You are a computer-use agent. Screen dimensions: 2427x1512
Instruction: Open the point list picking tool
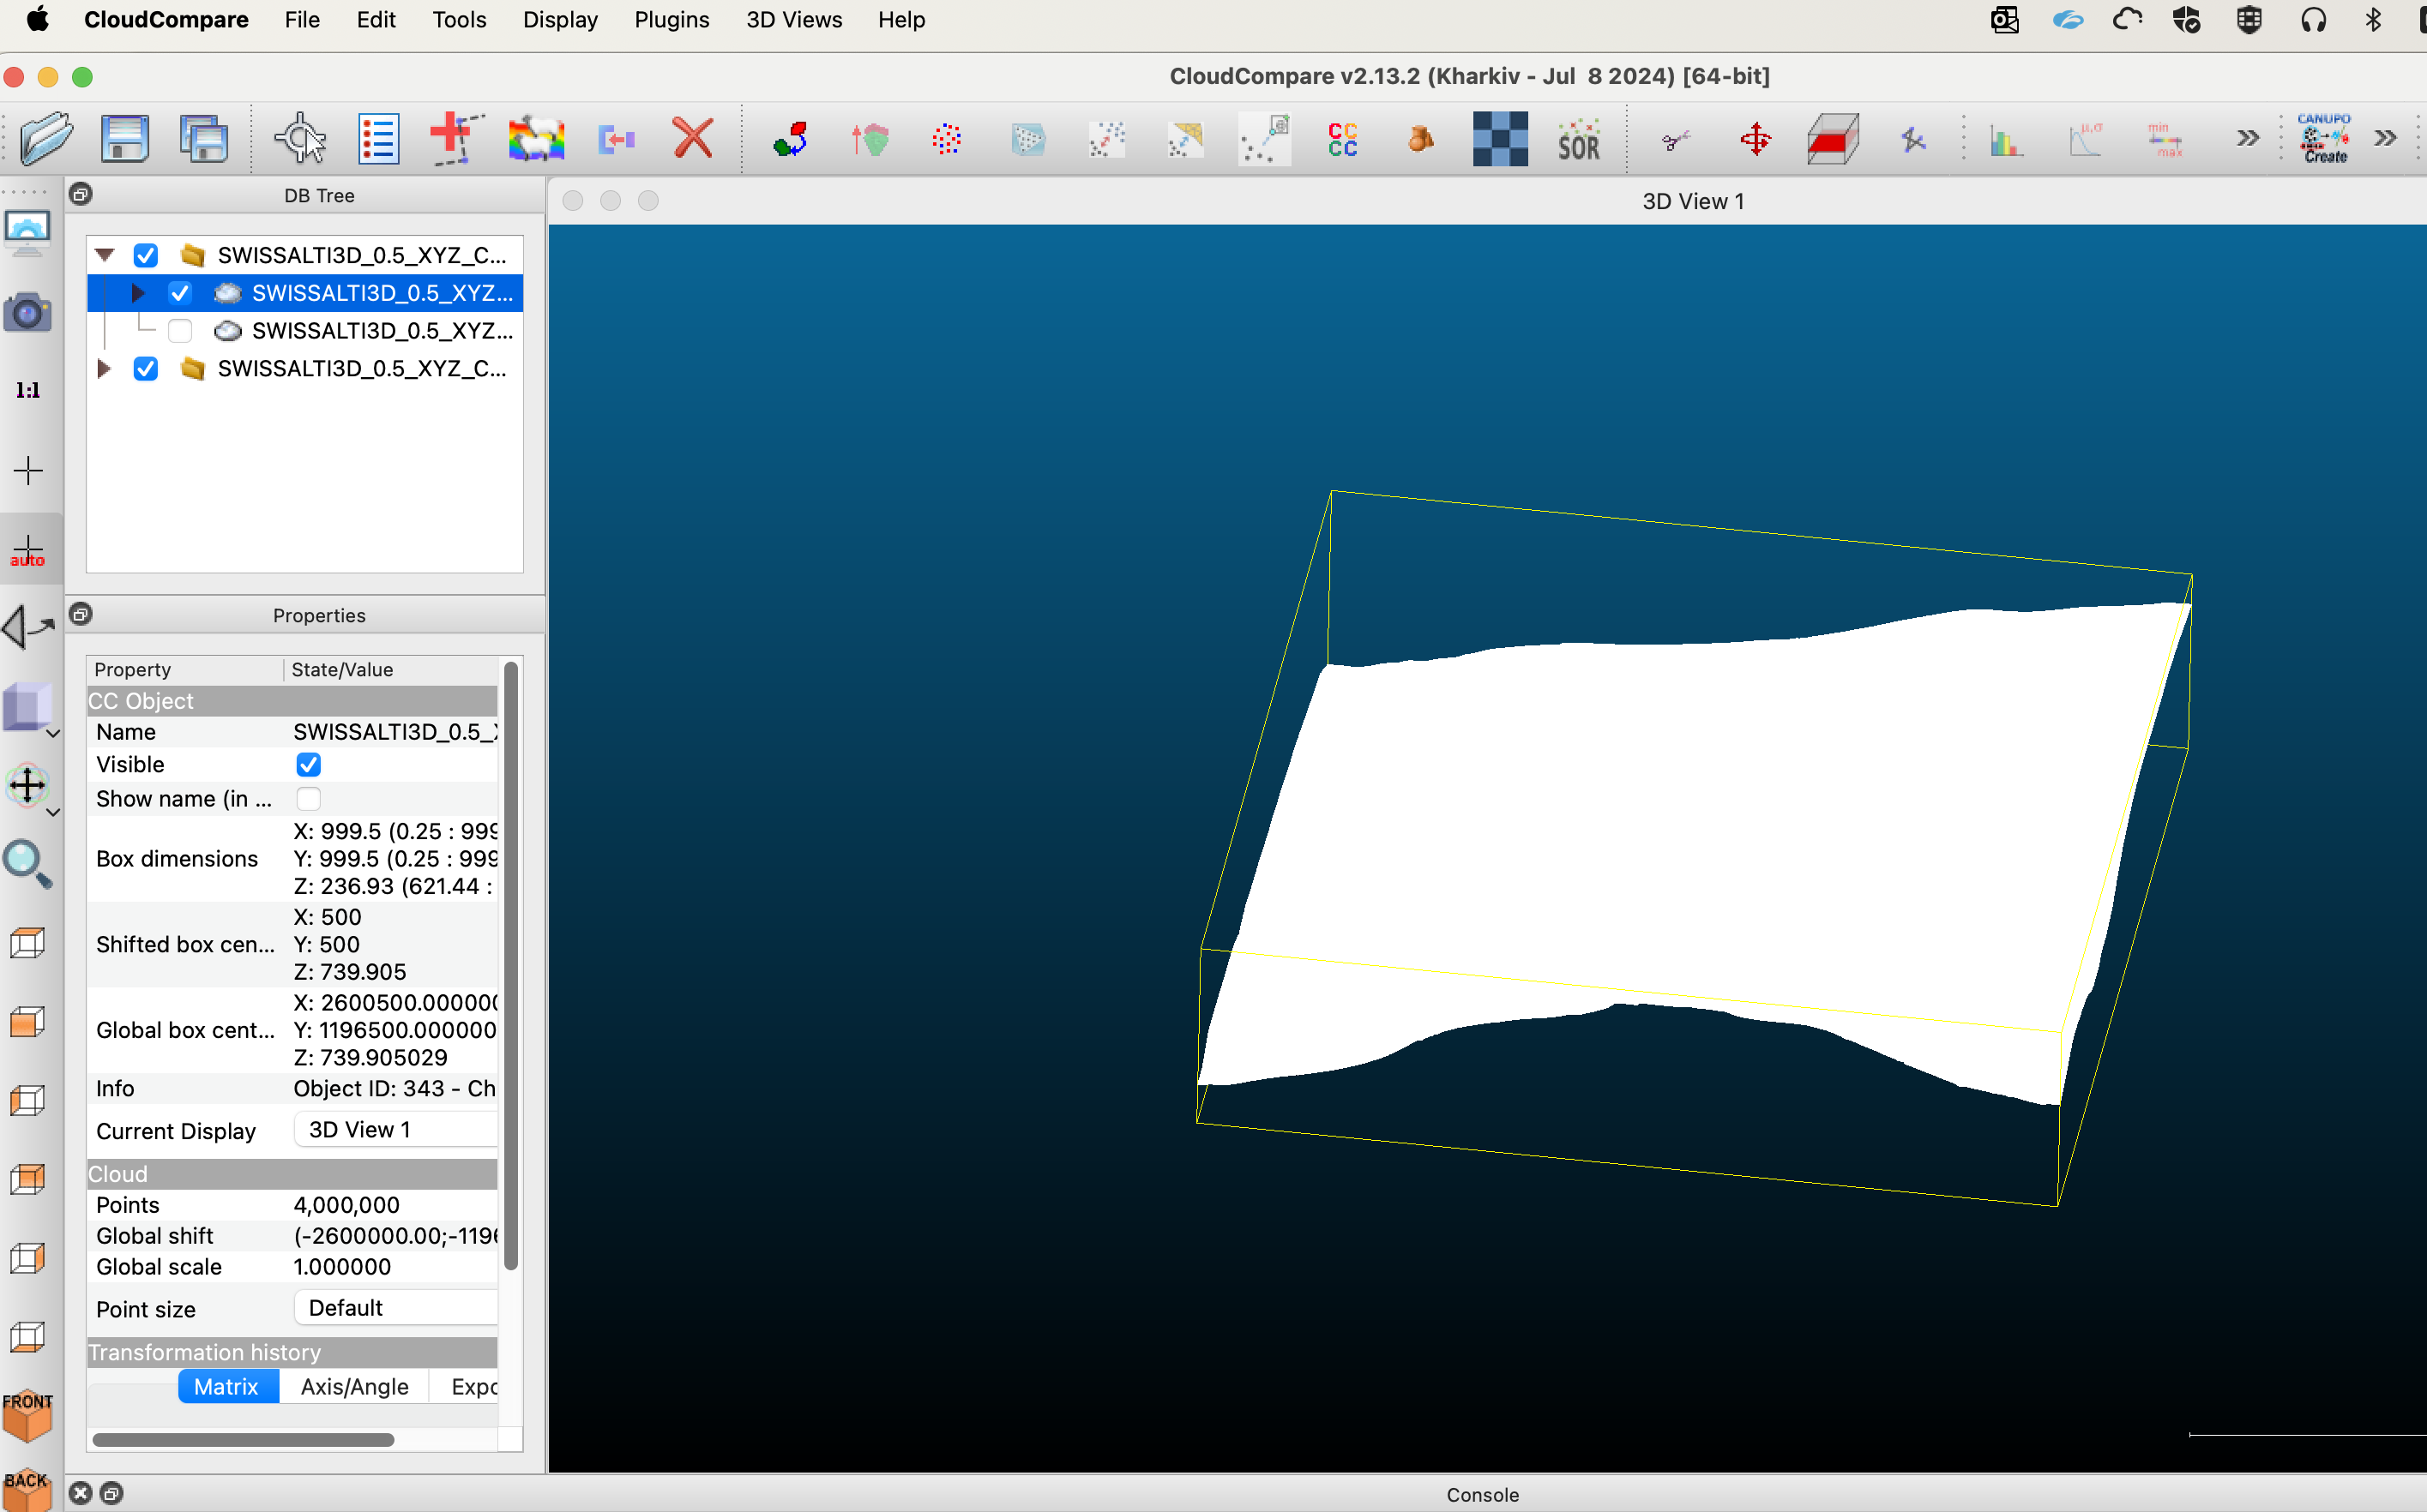pos(378,139)
